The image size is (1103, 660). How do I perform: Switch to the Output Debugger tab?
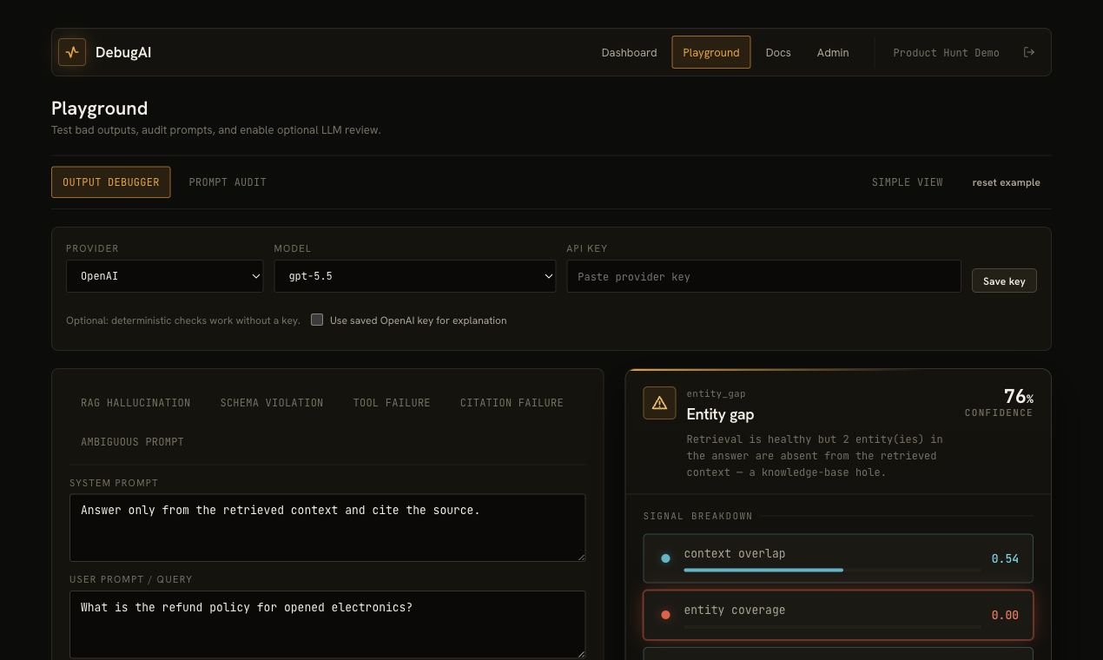[110, 182]
